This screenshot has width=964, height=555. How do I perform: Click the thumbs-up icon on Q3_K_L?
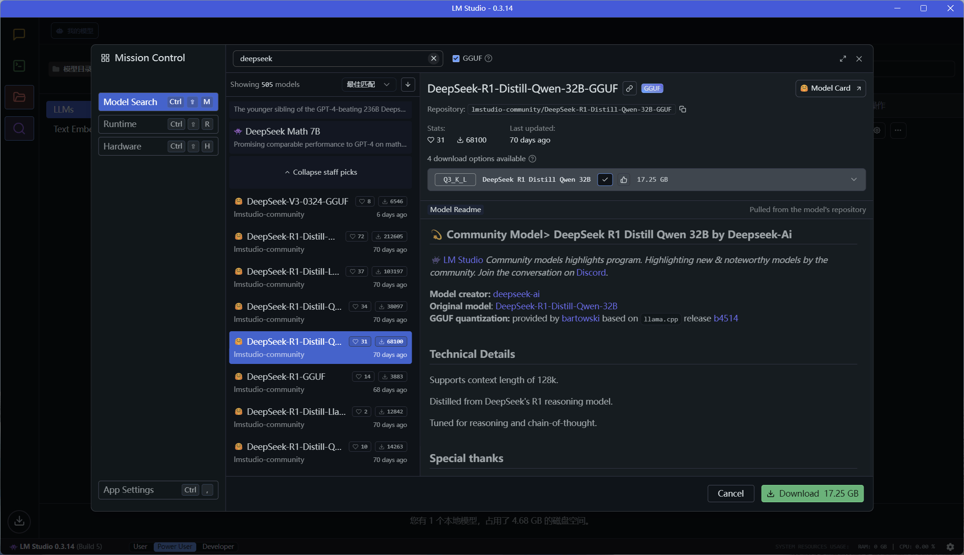tap(623, 180)
